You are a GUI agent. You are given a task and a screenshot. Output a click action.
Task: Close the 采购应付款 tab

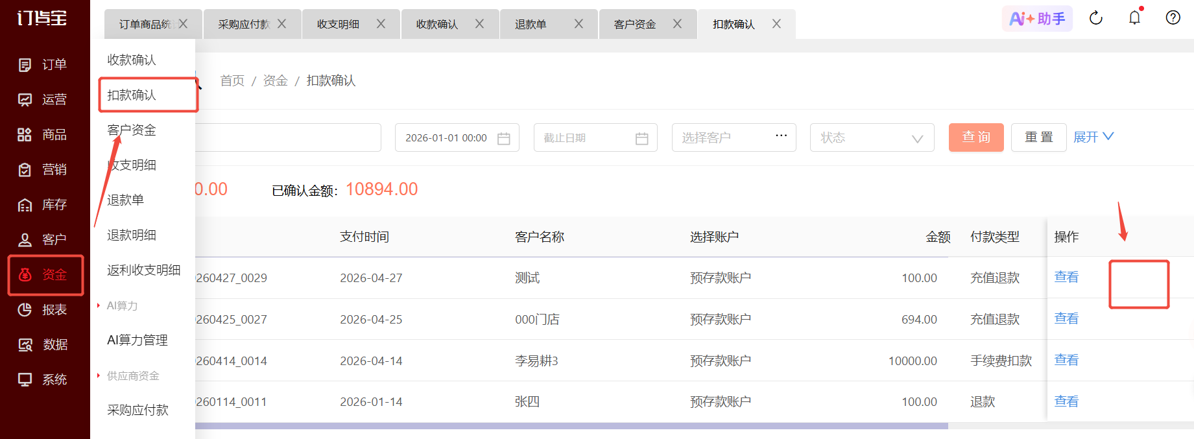[x=282, y=24]
